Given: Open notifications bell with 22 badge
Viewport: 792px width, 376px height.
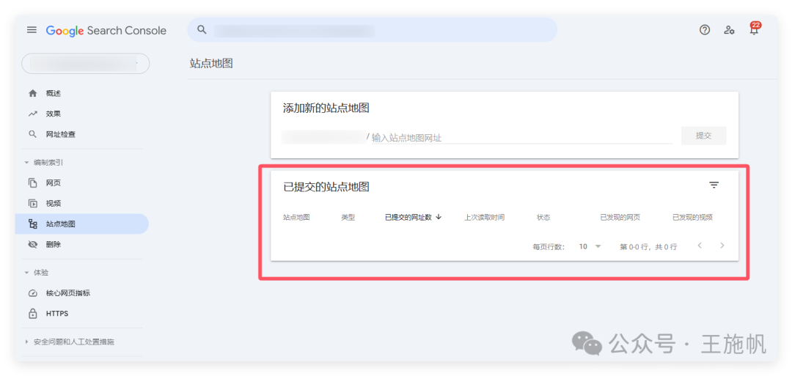Looking at the screenshot, I should click(754, 29).
